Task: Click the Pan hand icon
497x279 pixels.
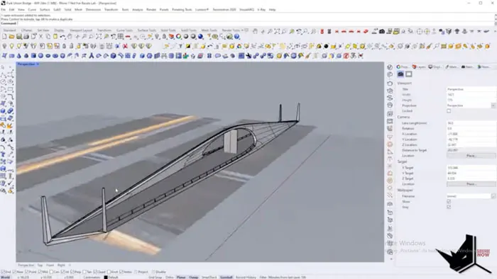Action: [x=70, y=37]
